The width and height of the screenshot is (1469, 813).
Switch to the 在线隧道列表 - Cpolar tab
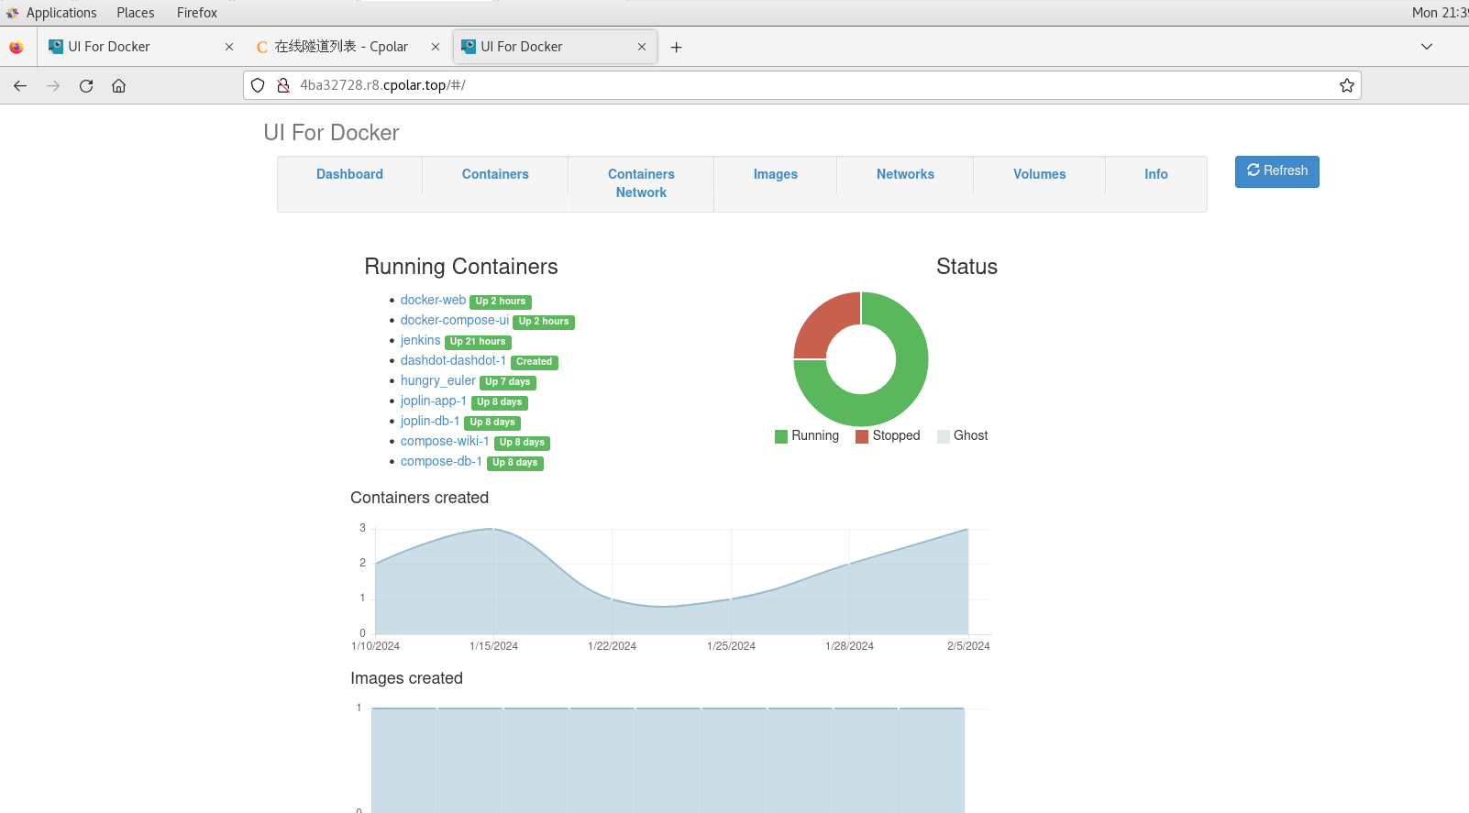click(x=348, y=47)
